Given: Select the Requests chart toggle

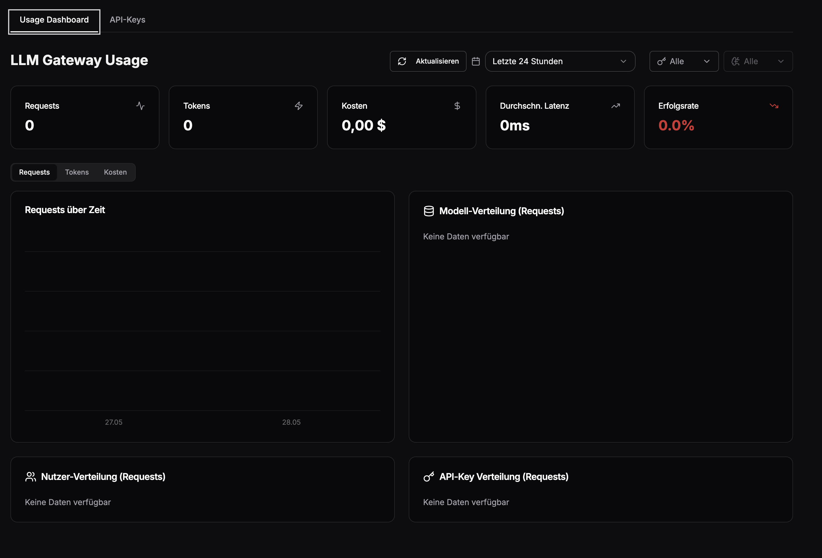Looking at the screenshot, I should tap(34, 172).
